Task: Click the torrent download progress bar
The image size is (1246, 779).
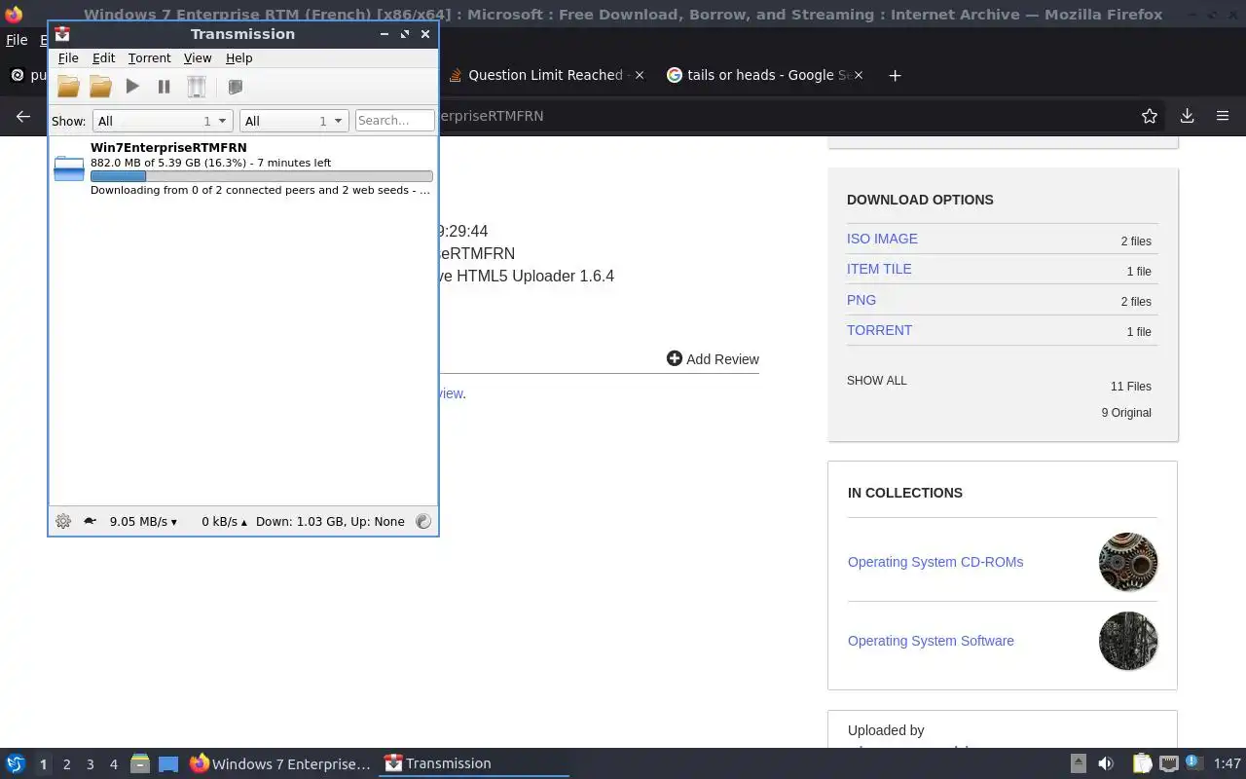Action: (x=262, y=176)
